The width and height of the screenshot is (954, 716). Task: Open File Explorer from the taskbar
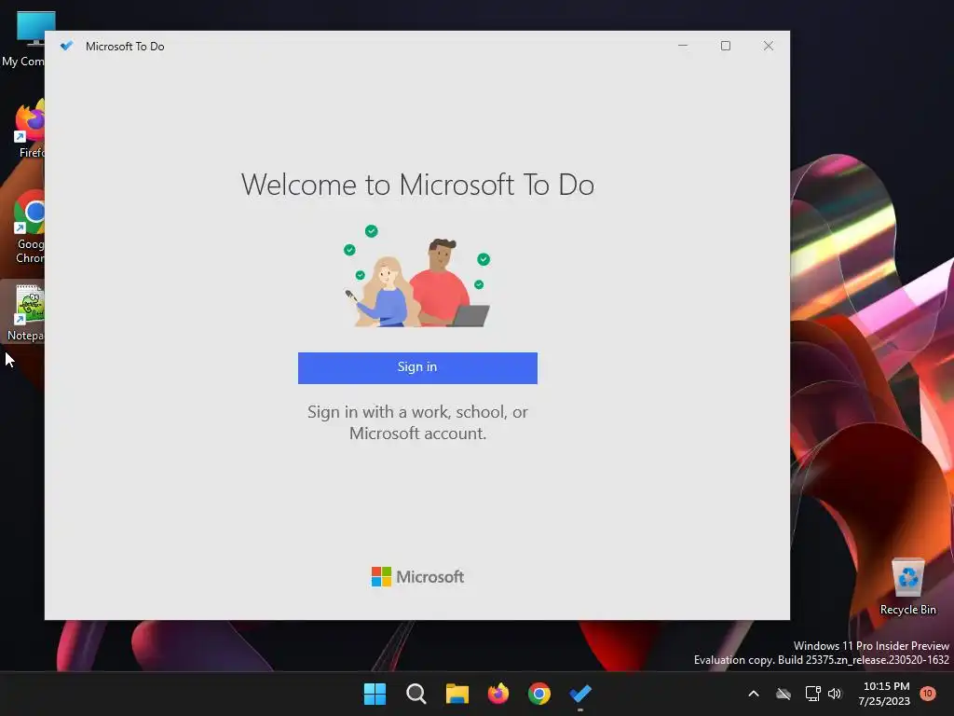tap(457, 694)
